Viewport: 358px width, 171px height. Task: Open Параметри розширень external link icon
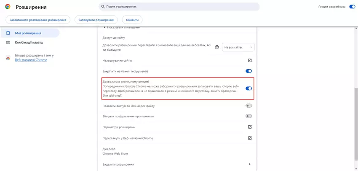[250, 127]
